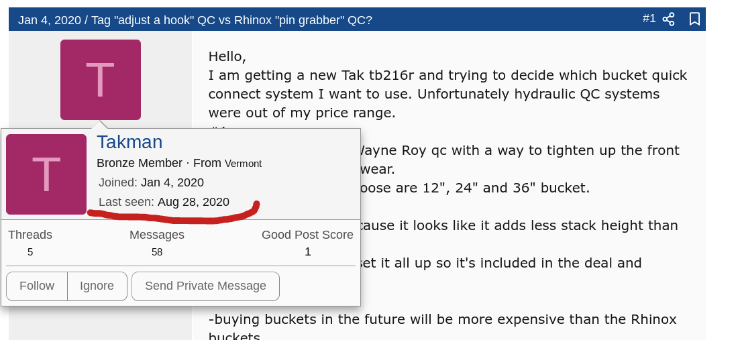
Task: Click the Last seen Aug 28, 2020 date
Action: 193,202
